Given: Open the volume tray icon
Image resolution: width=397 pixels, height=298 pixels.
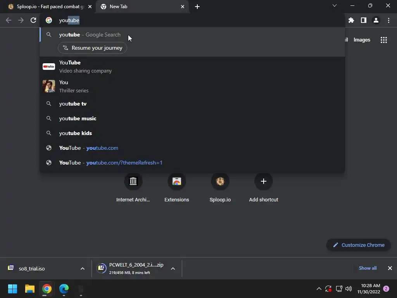Looking at the screenshot, I should 349,289.
